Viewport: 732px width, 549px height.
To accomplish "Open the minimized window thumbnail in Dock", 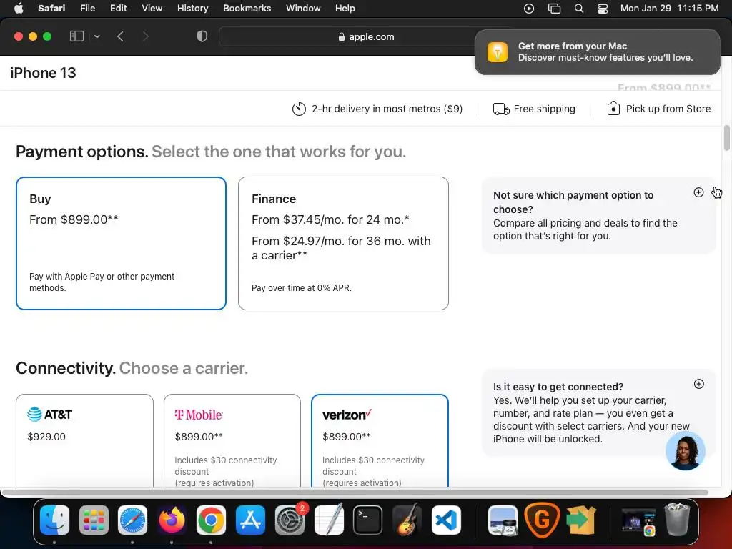I will (638, 521).
